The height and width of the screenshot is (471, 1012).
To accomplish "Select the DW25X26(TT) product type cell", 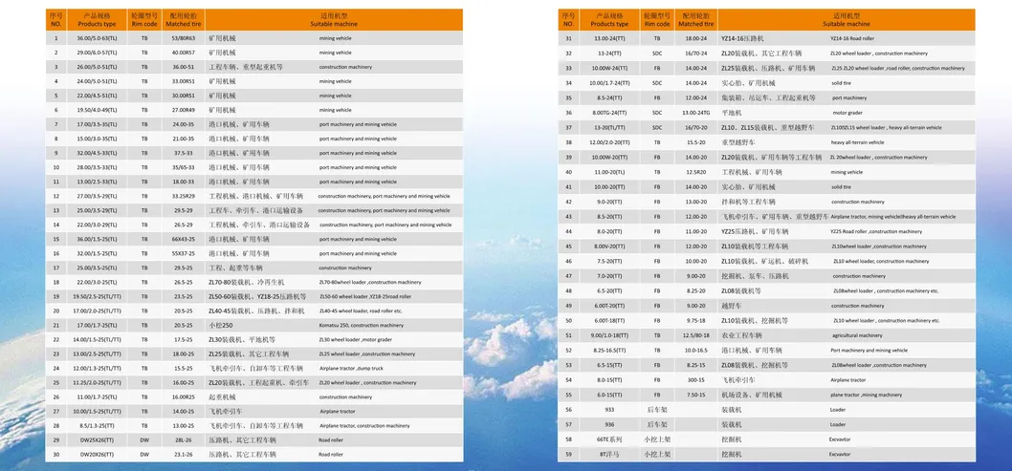I will (x=97, y=439).
